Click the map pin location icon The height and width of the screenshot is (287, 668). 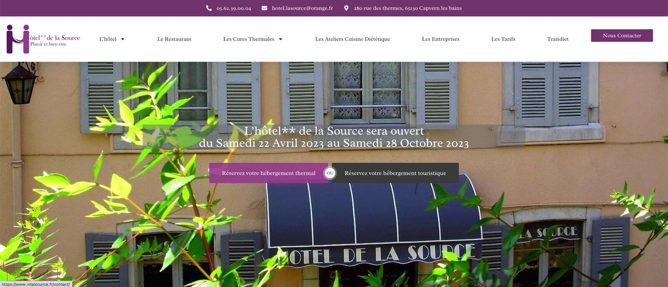pyautogui.click(x=346, y=8)
